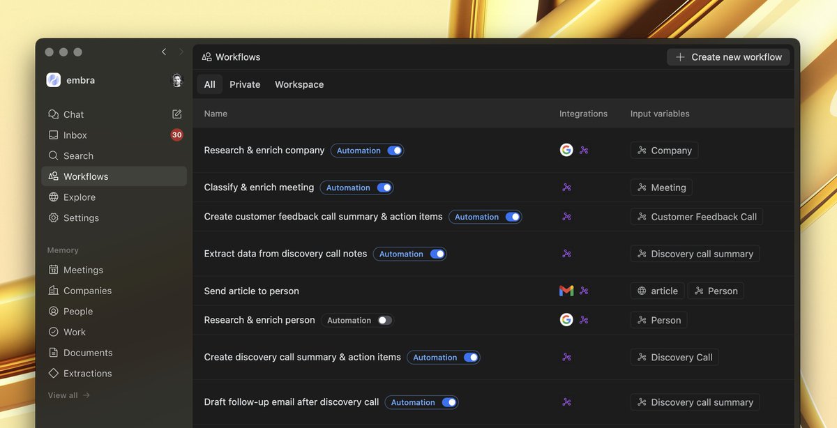Image resolution: width=837 pixels, height=428 pixels.
Task: Click the Inbox 30 unread badge
Action: 176,135
